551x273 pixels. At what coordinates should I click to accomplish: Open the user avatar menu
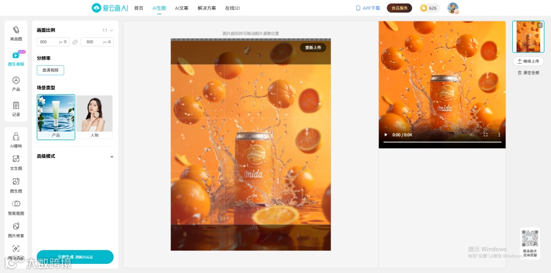tap(453, 8)
